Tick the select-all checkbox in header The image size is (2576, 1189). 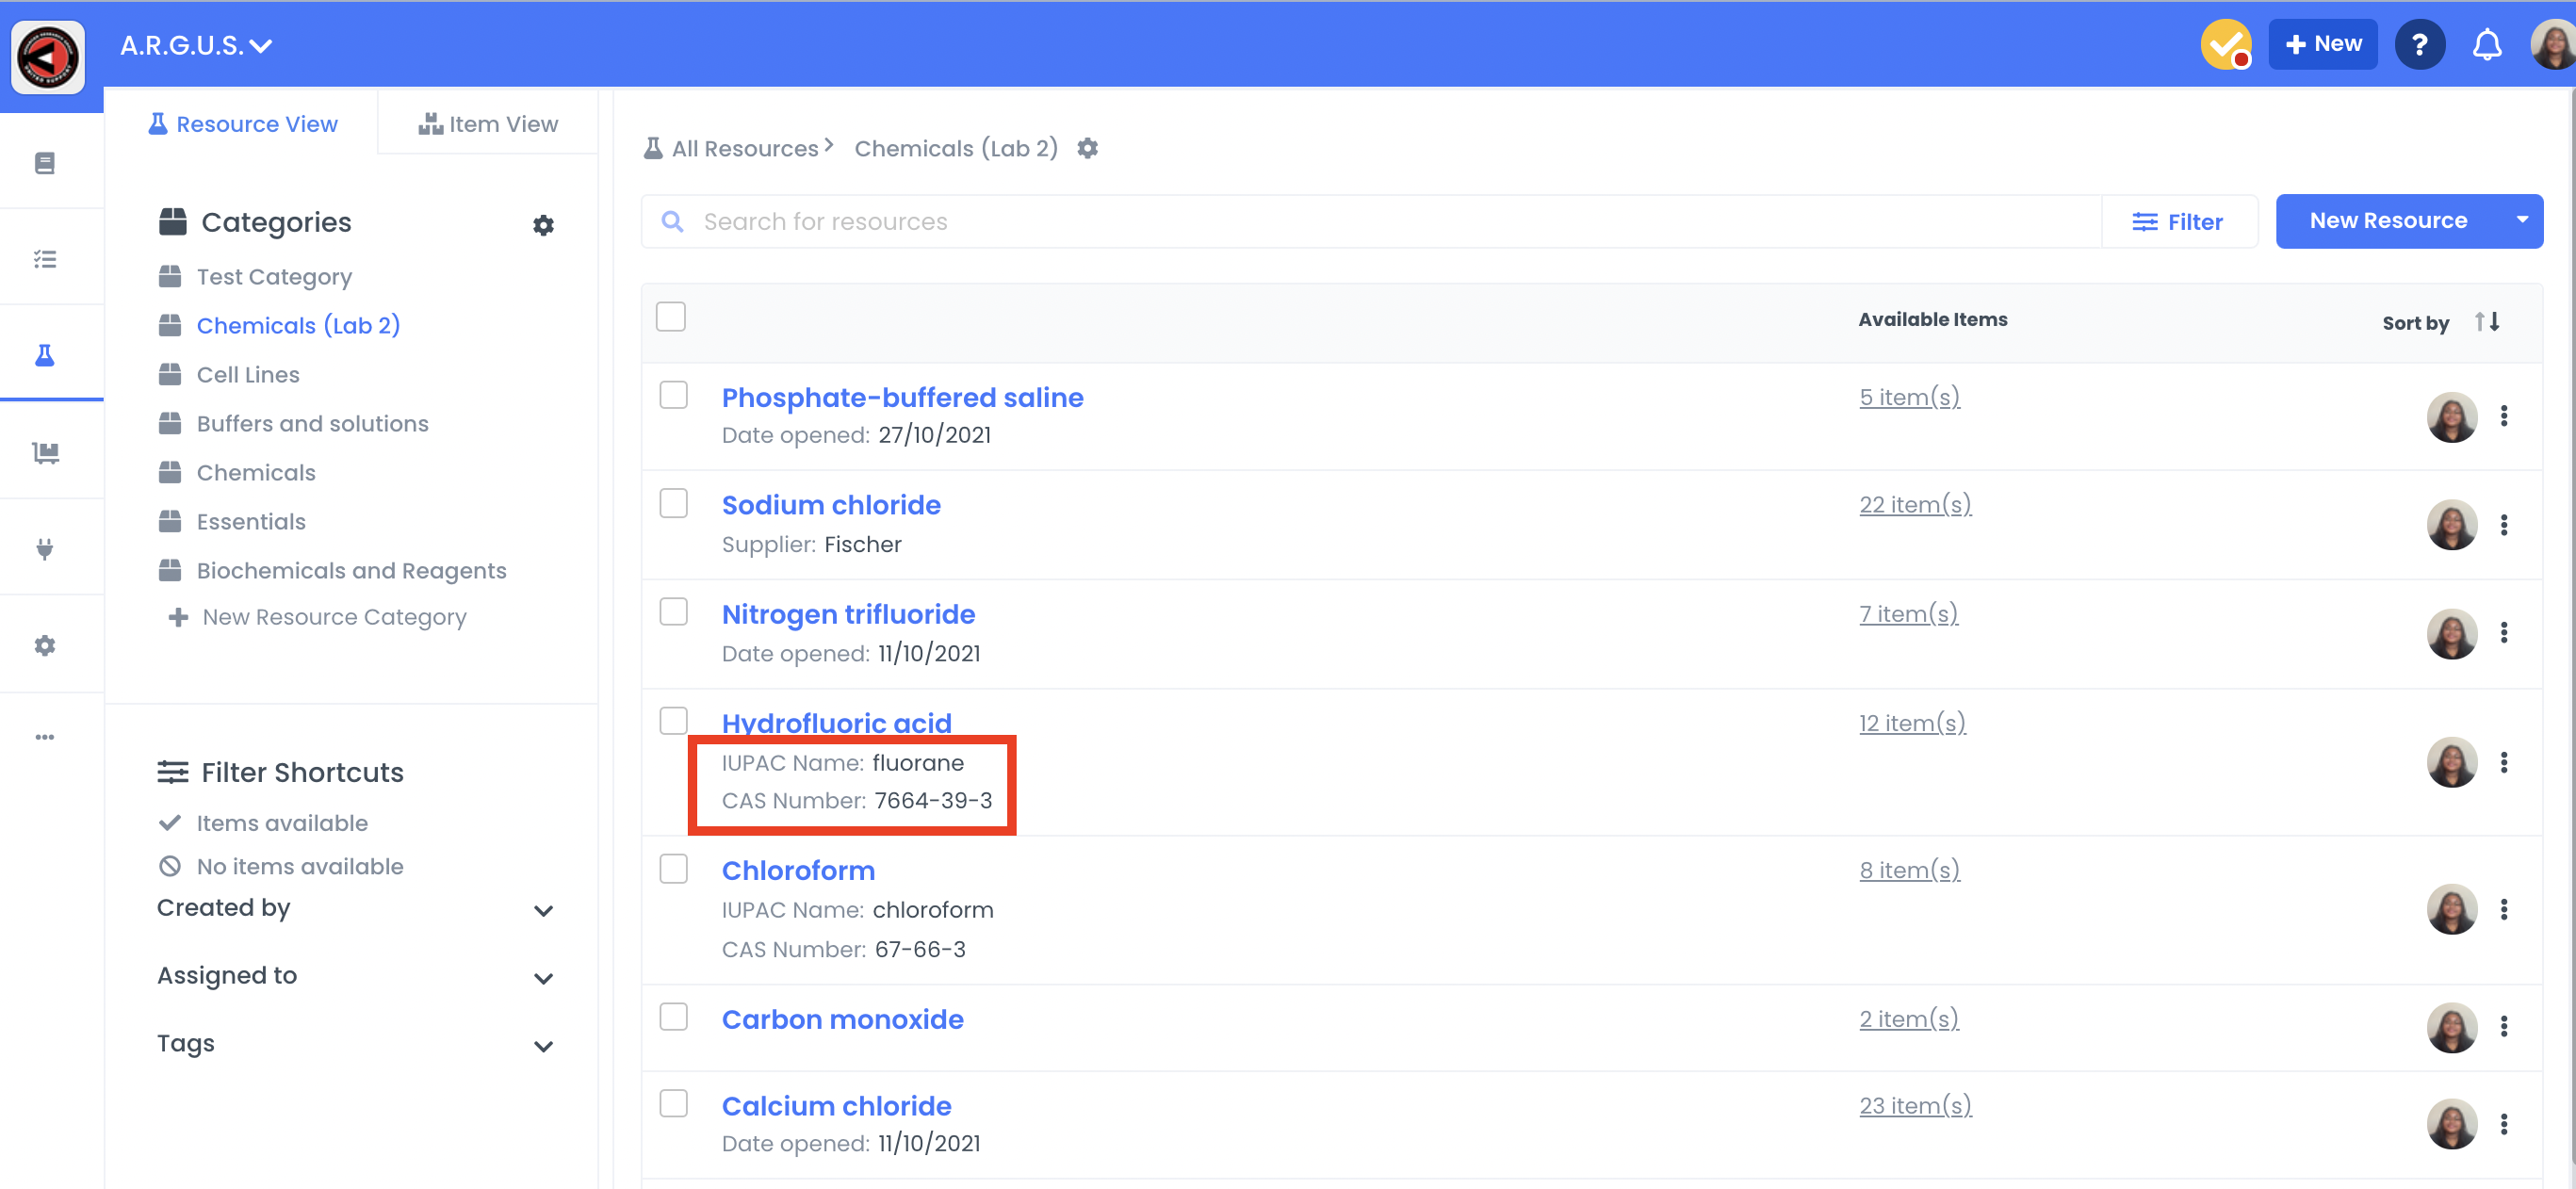click(x=670, y=317)
